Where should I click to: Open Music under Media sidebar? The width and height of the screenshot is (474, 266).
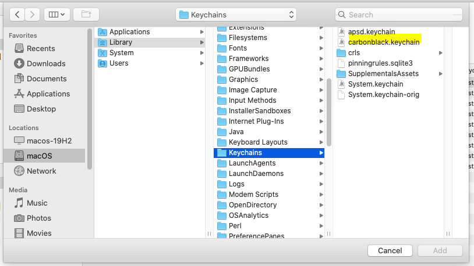[x=37, y=203]
